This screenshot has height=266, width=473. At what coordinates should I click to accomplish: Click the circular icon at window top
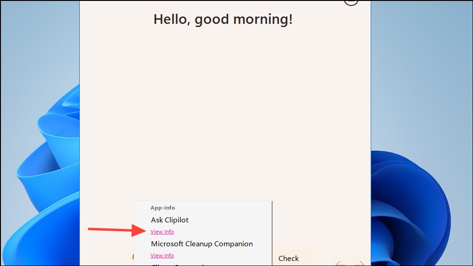click(x=351, y=2)
